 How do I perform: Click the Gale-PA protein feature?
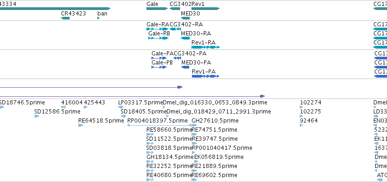tap(159, 58)
